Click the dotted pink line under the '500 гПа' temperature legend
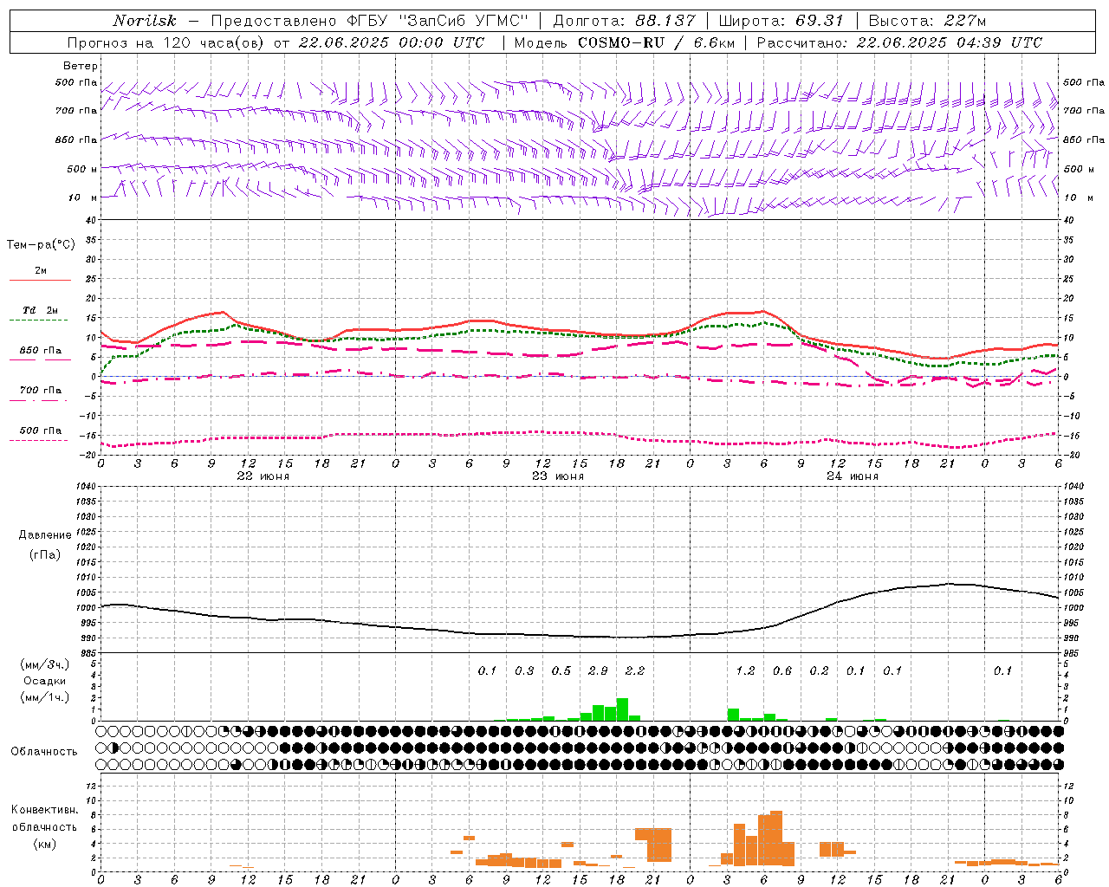This screenshot has height=887, width=1109. coord(39,440)
